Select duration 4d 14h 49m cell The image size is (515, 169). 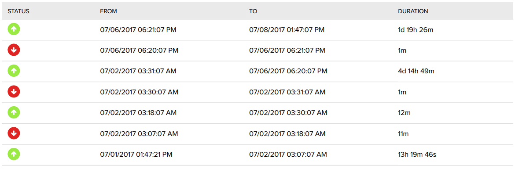[416, 71]
